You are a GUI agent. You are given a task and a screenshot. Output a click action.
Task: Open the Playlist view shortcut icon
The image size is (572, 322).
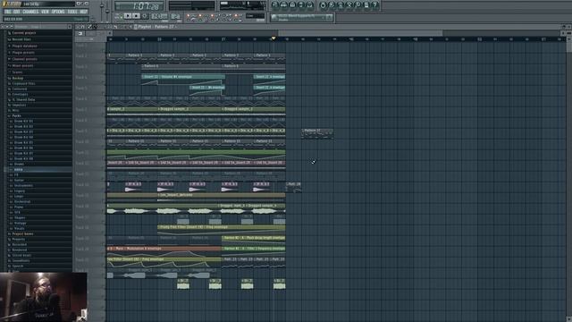(x=275, y=5)
